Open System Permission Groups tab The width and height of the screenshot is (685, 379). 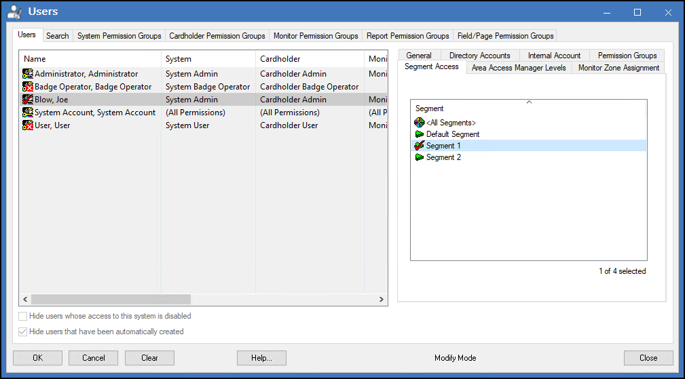point(119,36)
